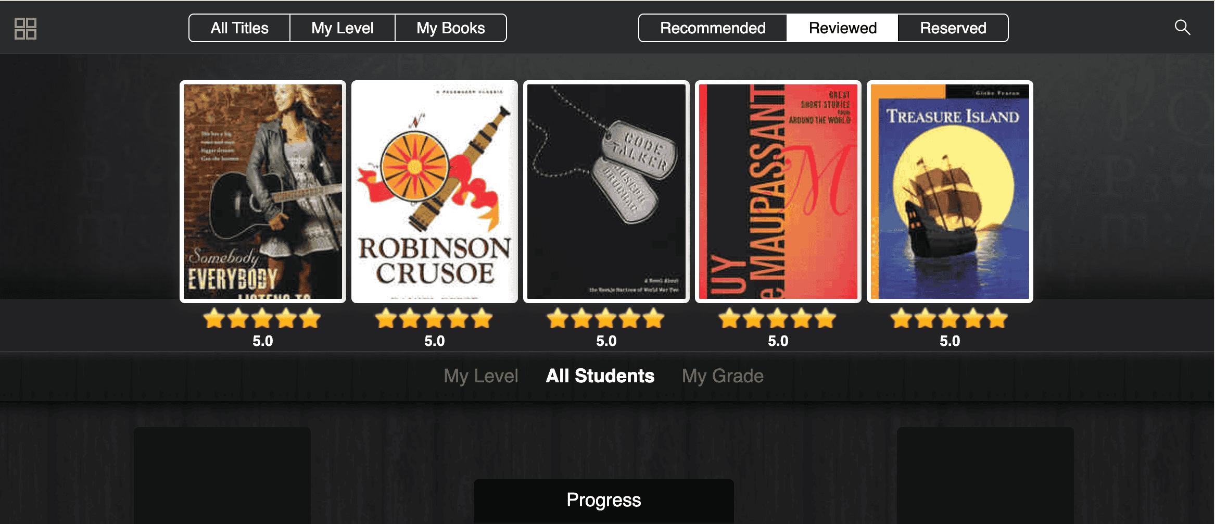This screenshot has height=524, width=1215.
Task: Click the star rating under Treasure Island
Action: [x=950, y=318]
